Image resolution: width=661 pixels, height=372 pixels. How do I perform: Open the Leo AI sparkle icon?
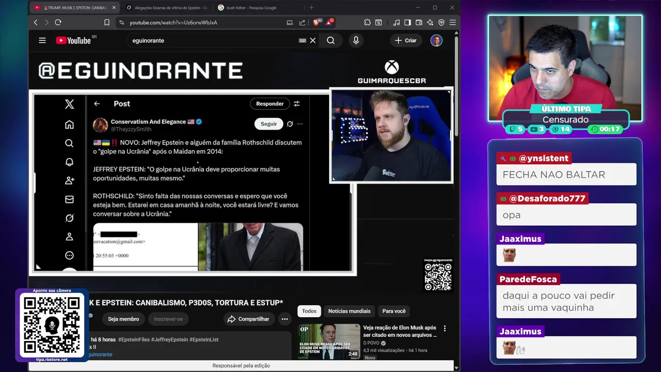(x=430, y=22)
